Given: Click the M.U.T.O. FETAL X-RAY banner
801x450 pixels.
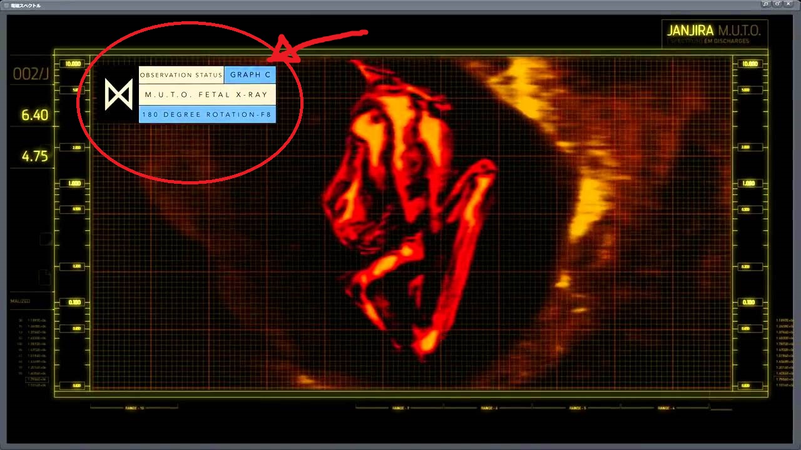Looking at the screenshot, I should [x=207, y=95].
